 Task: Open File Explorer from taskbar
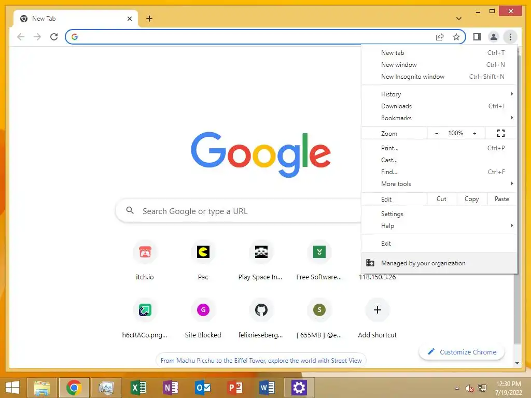point(42,388)
